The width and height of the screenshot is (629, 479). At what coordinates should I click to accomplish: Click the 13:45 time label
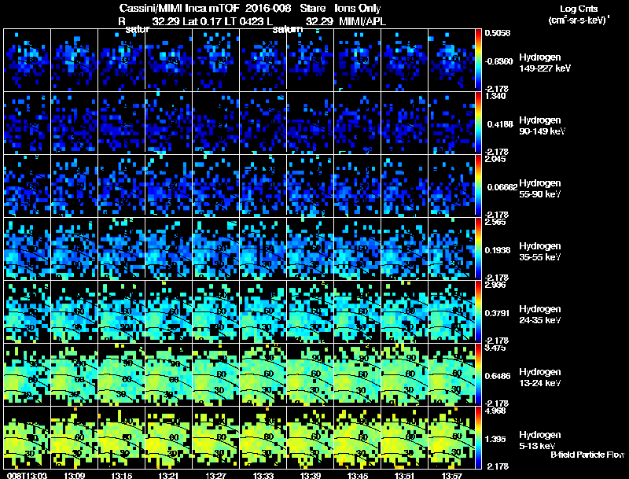(358, 475)
